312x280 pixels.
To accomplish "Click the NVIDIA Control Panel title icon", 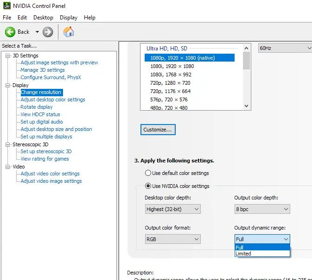I will coord(7,6).
